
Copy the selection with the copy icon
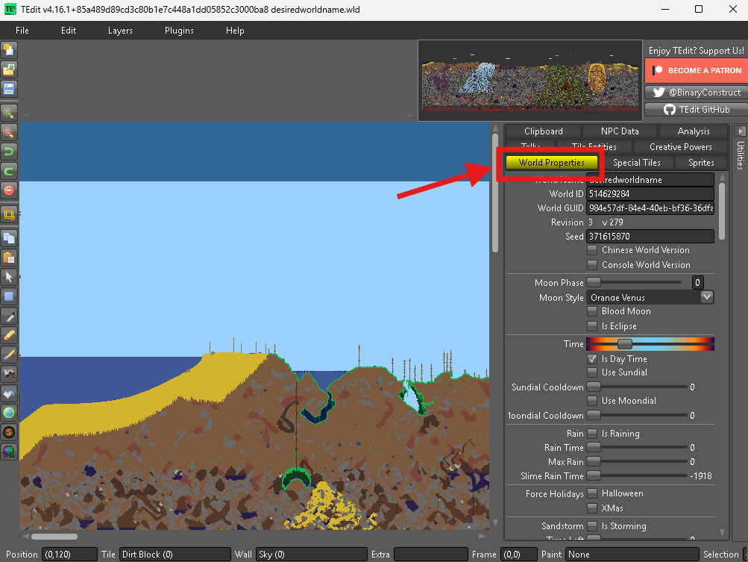point(9,238)
